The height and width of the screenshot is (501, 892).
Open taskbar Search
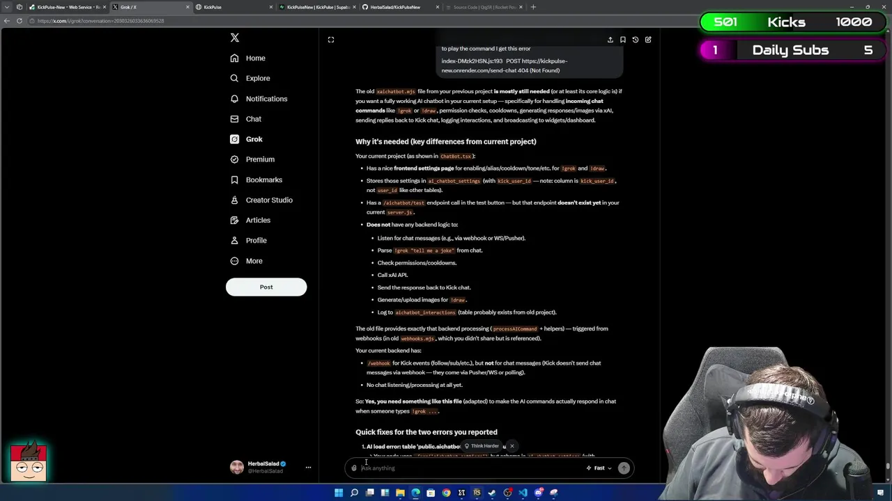tap(354, 493)
